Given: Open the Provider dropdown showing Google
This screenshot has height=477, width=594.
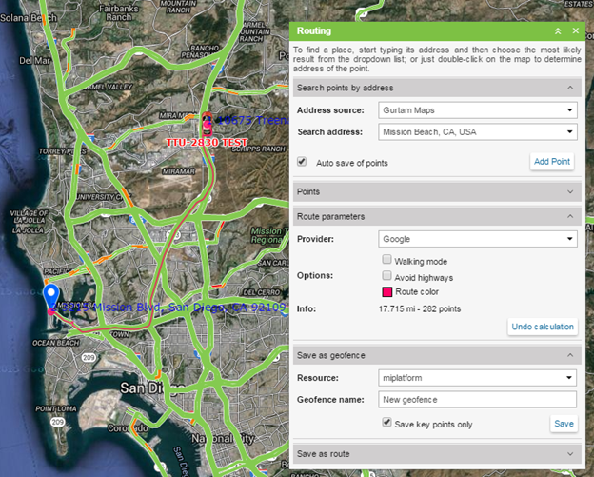Looking at the screenshot, I should tap(476, 239).
